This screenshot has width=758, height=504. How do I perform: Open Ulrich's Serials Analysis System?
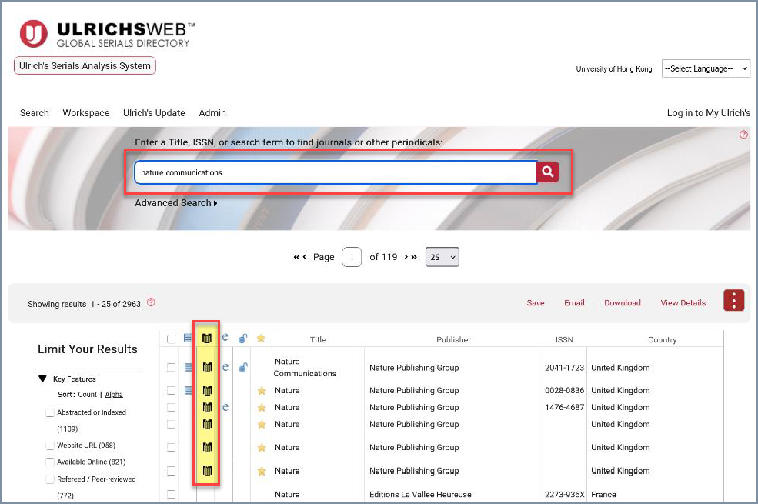click(85, 66)
